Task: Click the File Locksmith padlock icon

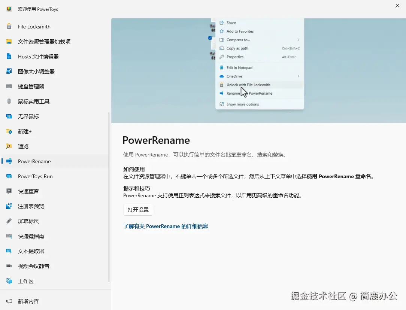Action: [9, 26]
